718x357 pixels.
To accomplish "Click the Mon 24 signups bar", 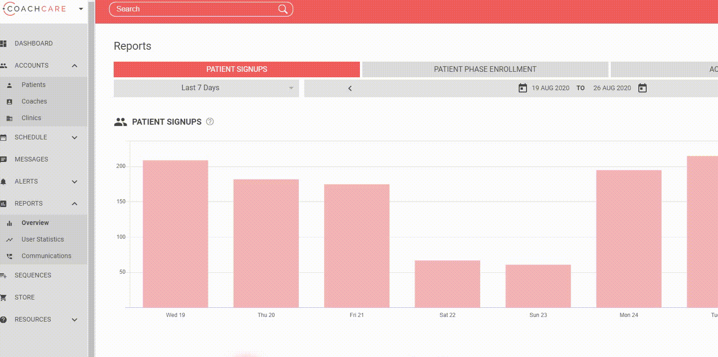I will pos(629,239).
